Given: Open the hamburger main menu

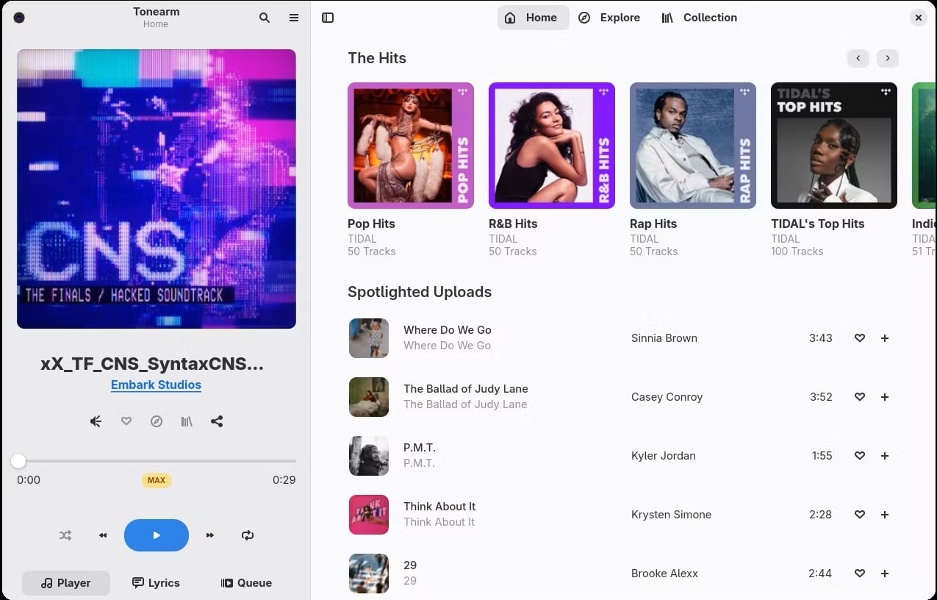Looking at the screenshot, I should [x=294, y=18].
